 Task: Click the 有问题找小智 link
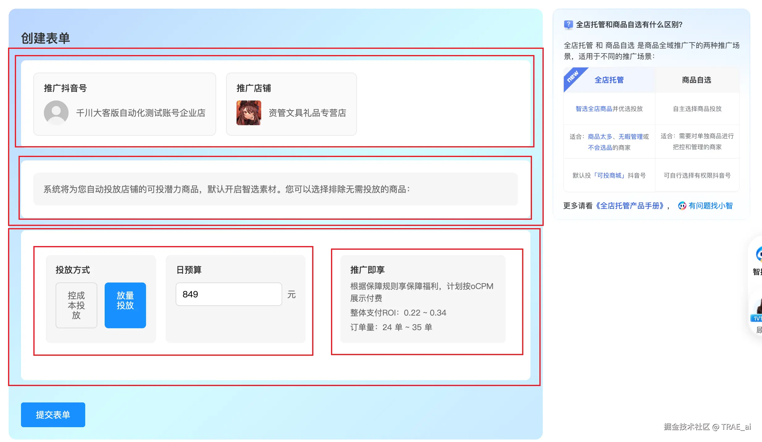coord(710,206)
